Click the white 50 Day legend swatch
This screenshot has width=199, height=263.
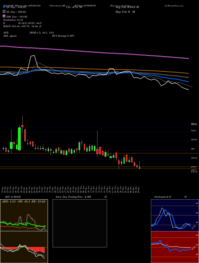[x=4, y=12]
